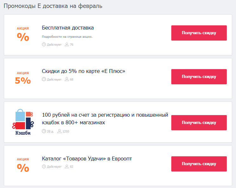
Task: Click the clock icon under the Евроопт catalog offer
Action: tap(44, 166)
